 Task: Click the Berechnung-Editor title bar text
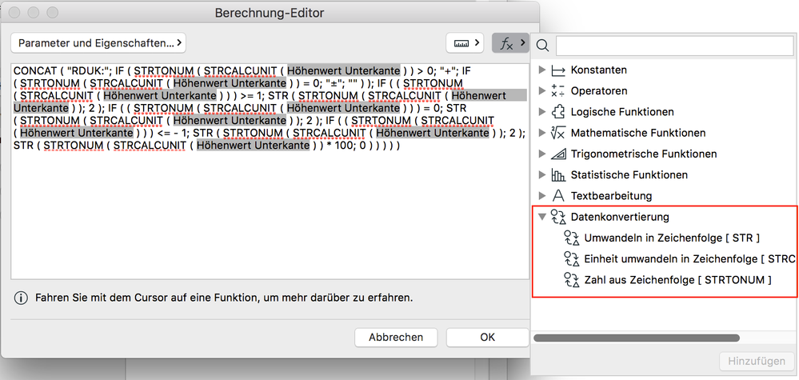pos(269,13)
